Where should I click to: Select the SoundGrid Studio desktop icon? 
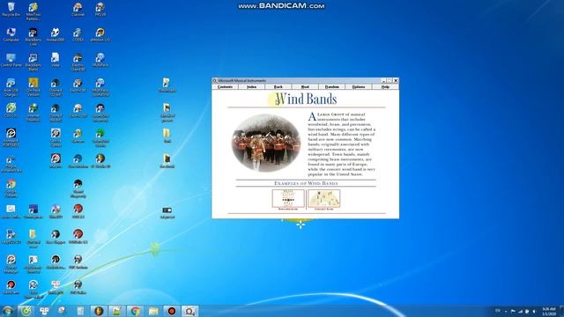100,137
